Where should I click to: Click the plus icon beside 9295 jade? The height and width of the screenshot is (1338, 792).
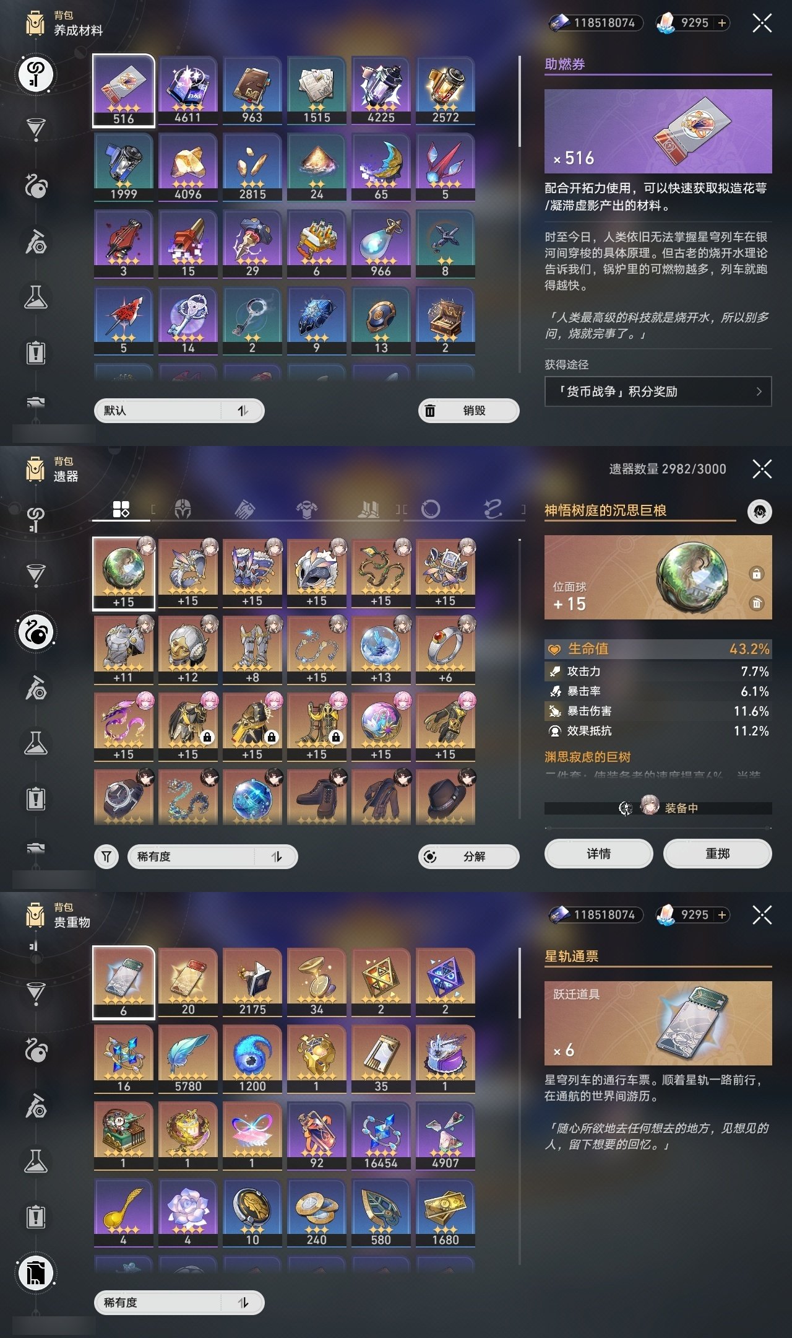(721, 23)
